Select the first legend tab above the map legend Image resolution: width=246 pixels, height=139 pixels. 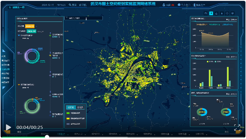click(x=71, y=107)
